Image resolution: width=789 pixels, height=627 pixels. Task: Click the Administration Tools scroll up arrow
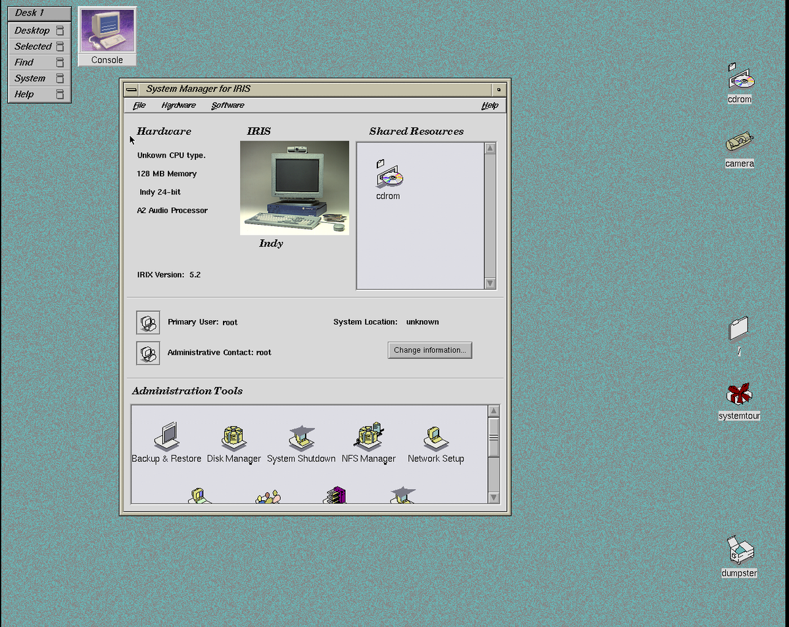coord(494,411)
